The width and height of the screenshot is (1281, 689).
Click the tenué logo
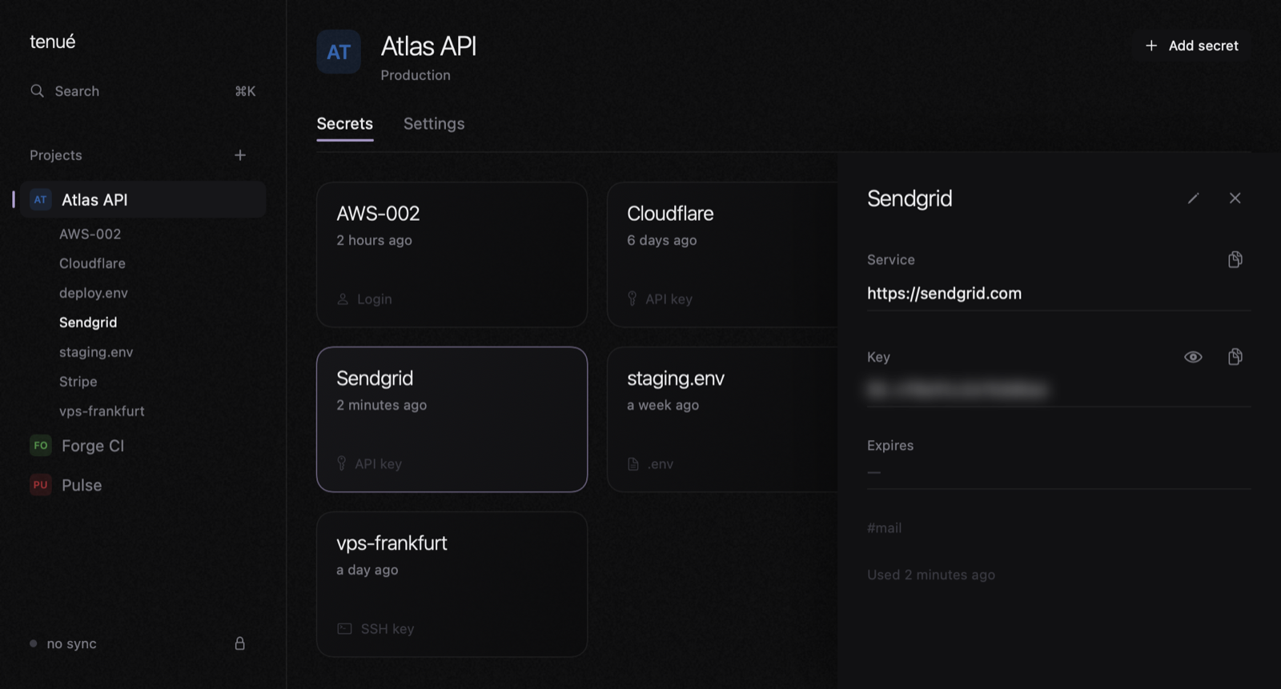point(53,42)
